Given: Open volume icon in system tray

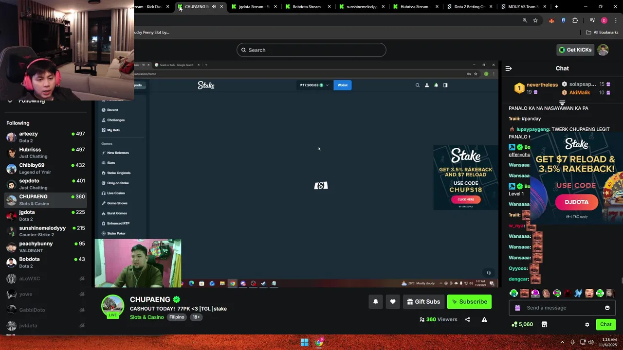Looking at the screenshot, I should (x=591, y=343).
